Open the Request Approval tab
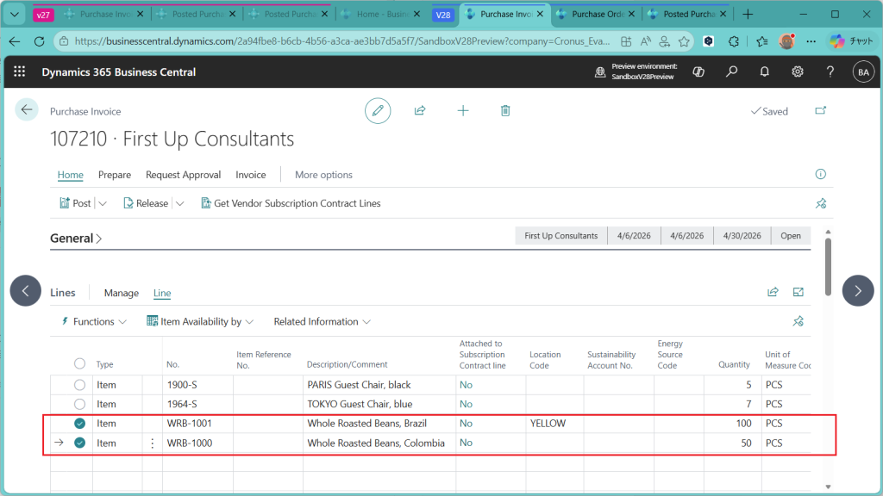Image resolution: width=883 pixels, height=496 pixels. [x=183, y=175]
